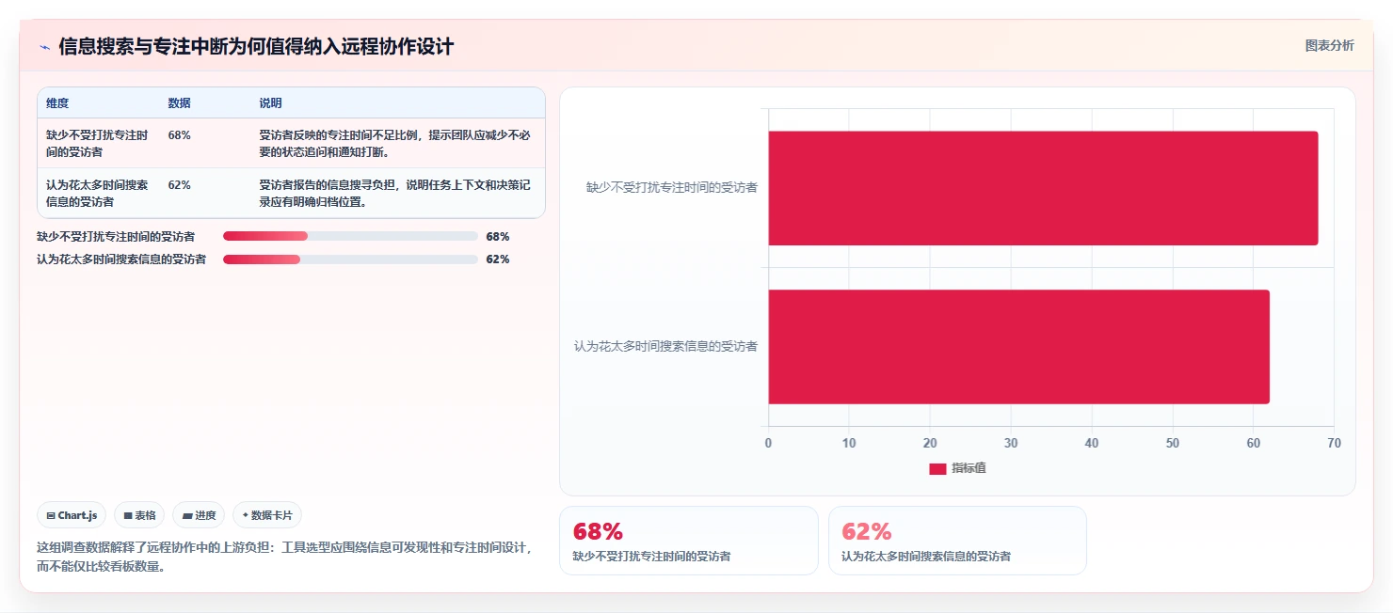Viewport: 1393px width, 613px height.
Task: Click chart axis label 认为花太多时间搜索信息的受访者
Action: (x=666, y=346)
